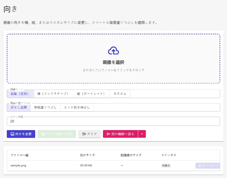Image resolution: width=227 pixels, height=178 pixels.
Task: Select 横（ランドスケープ） mode
Action: 54,94
